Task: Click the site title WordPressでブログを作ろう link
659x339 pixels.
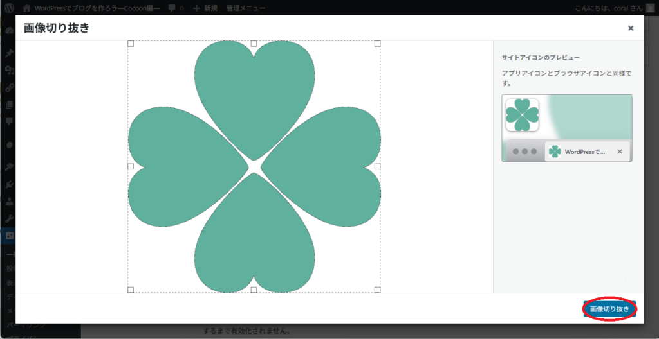Action: [97, 10]
